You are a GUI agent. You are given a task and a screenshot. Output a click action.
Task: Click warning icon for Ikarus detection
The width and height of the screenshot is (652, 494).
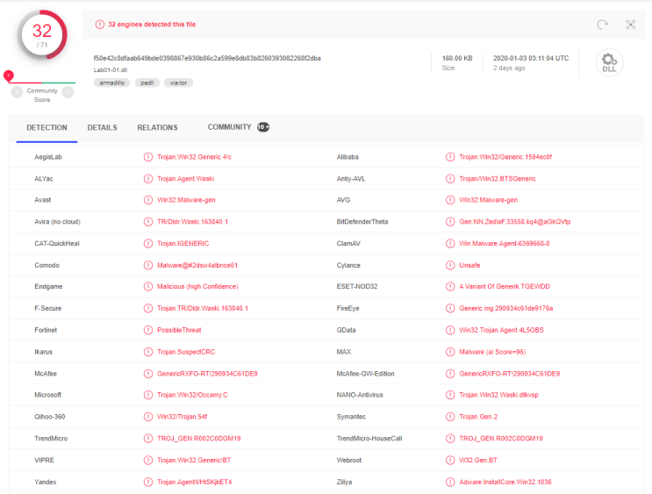tap(148, 352)
